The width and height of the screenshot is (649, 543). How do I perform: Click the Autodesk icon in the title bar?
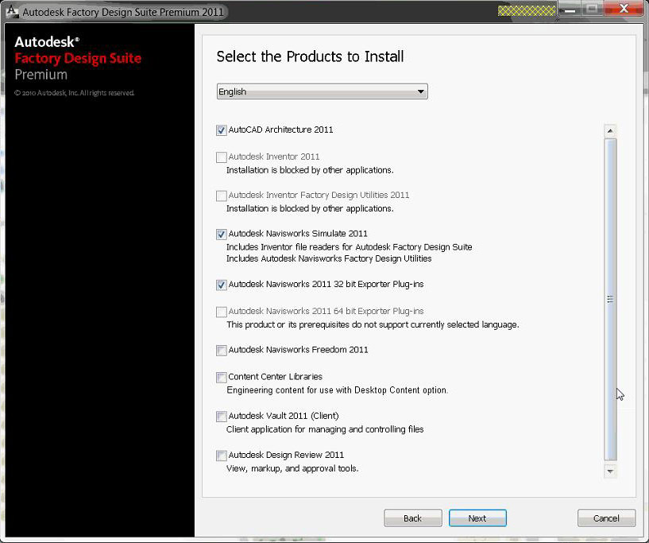11,11
